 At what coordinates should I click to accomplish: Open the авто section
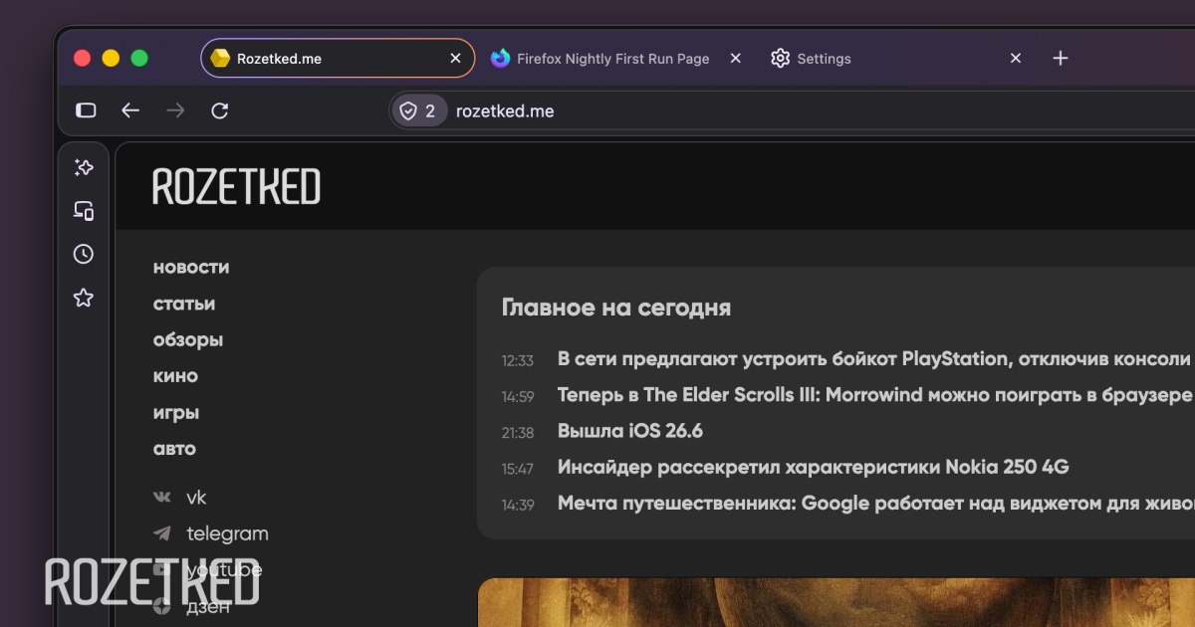174,449
